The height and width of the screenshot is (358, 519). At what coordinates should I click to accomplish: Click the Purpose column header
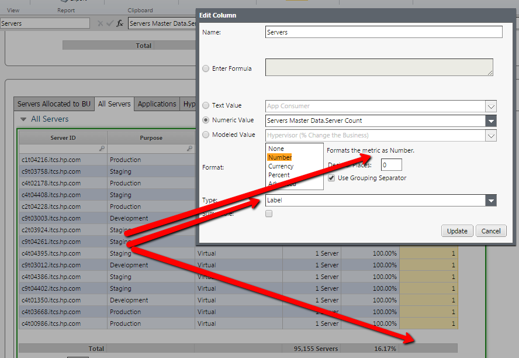(x=151, y=138)
